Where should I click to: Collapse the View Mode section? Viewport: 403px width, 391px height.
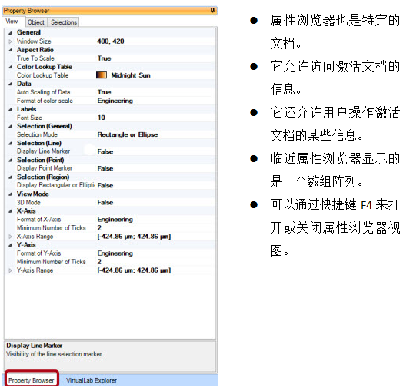pos(10,194)
